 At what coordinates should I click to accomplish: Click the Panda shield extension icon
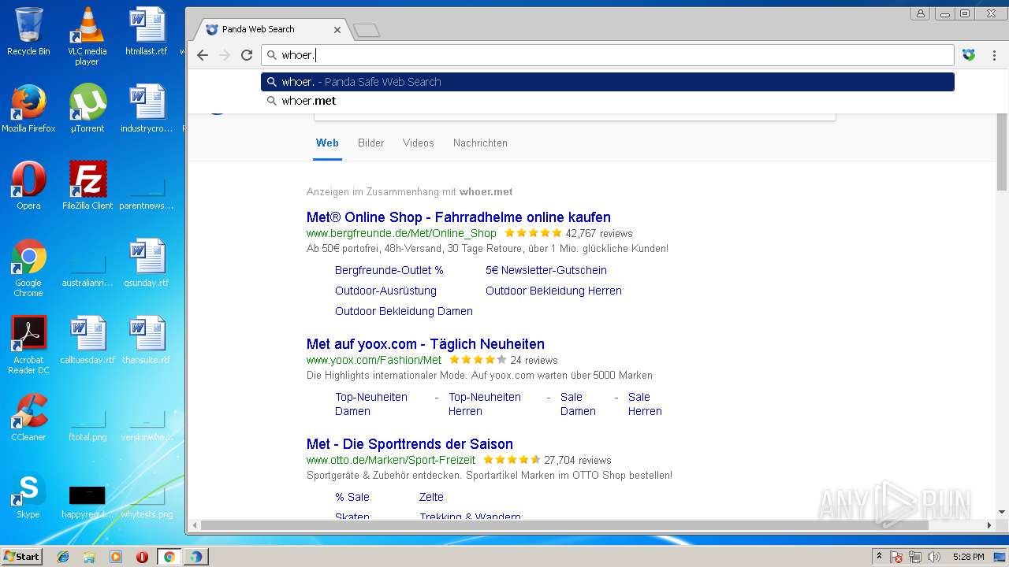pyautogui.click(x=969, y=55)
